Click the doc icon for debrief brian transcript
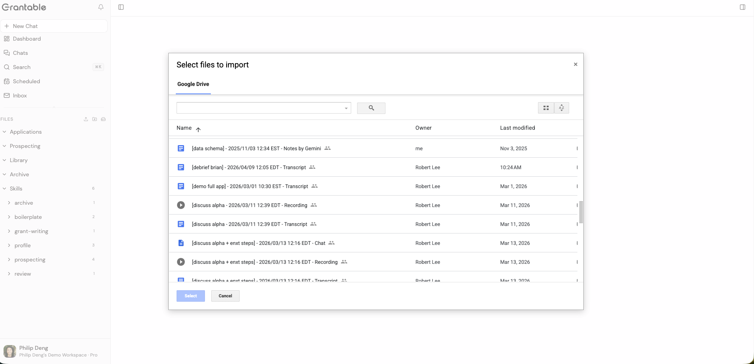This screenshot has height=364, width=754. (181, 167)
